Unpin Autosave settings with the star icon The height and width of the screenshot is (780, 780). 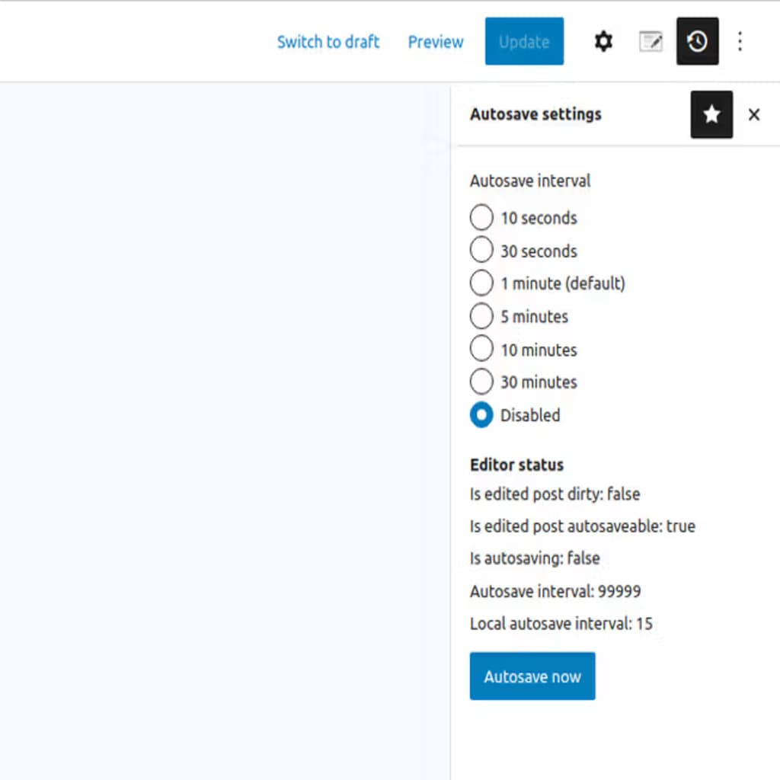711,114
